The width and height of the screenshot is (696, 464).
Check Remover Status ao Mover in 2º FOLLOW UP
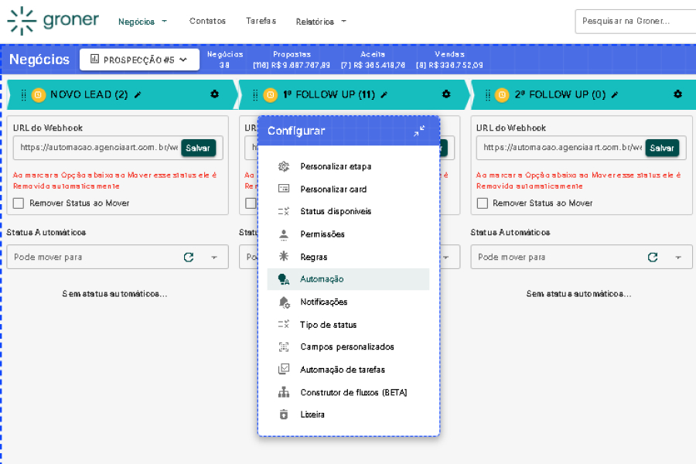[x=483, y=203]
